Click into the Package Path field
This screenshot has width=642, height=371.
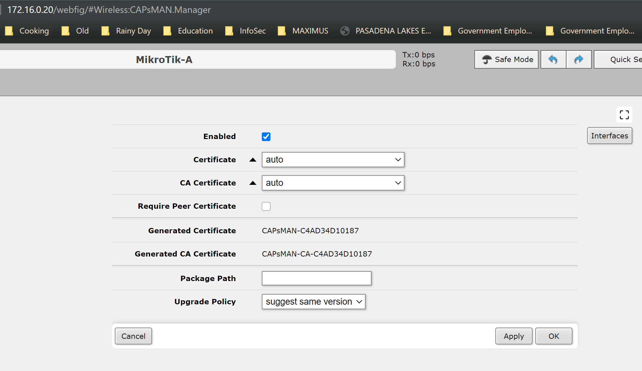tap(316, 278)
